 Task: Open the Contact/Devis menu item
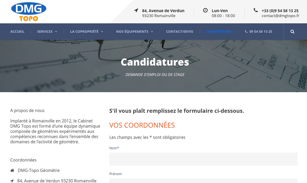tap(180, 32)
